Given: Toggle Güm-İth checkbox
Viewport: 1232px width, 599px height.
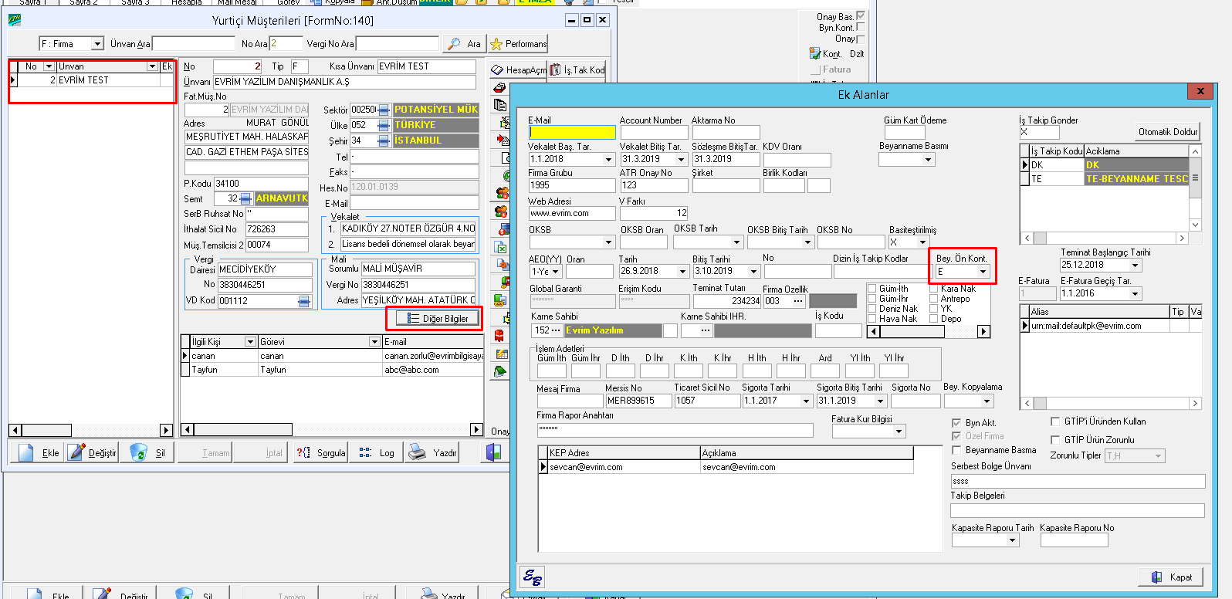Looking at the screenshot, I should [x=872, y=289].
